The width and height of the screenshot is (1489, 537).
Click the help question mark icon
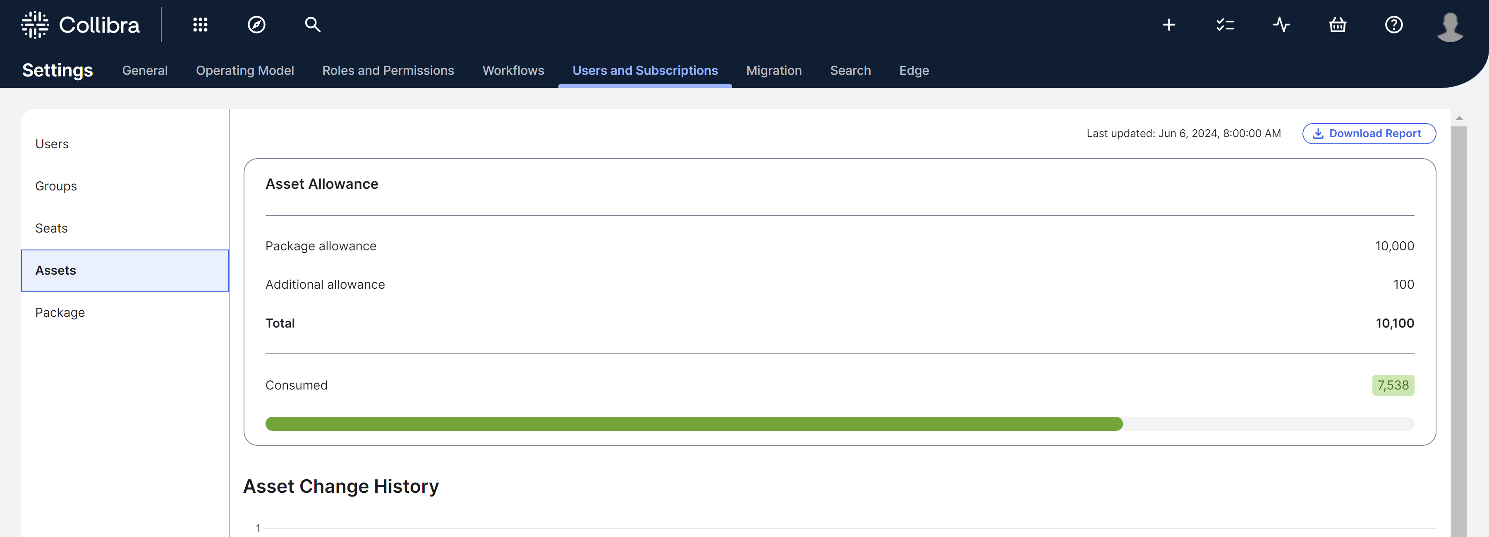[1393, 25]
